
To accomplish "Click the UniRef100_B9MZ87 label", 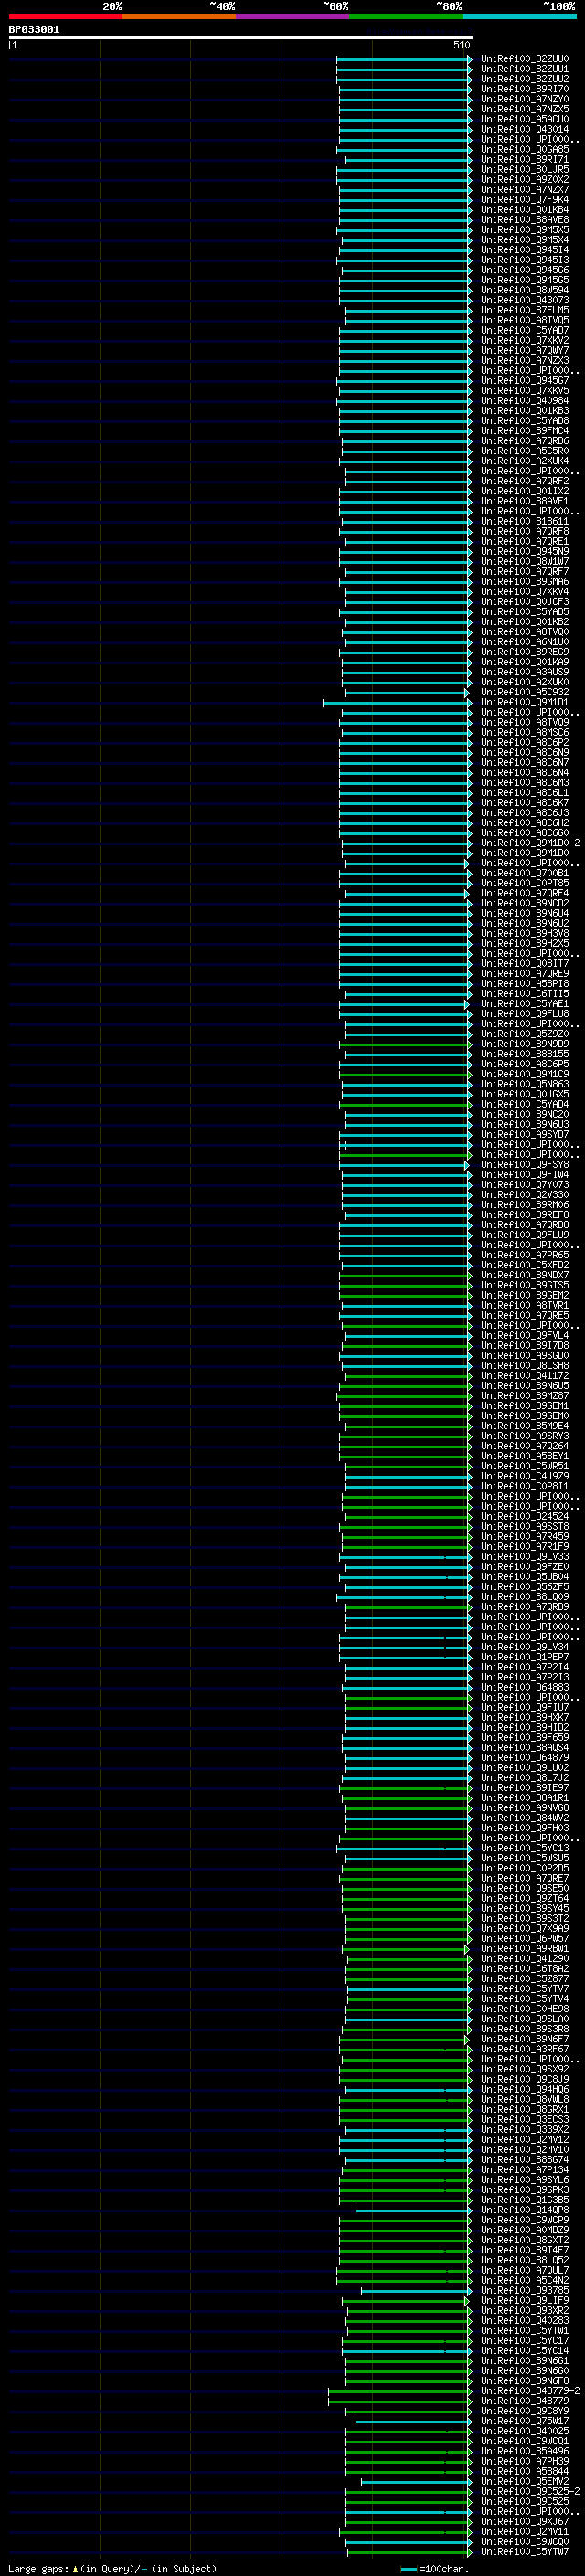I will 524,1396.
